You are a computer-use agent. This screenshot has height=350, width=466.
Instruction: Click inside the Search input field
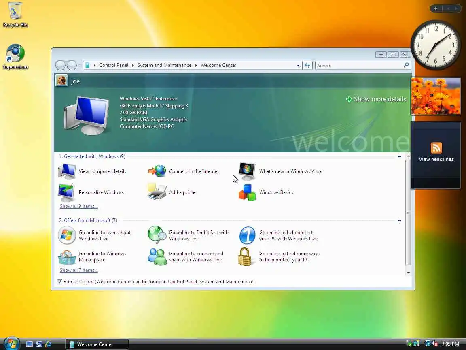tap(359, 65)
